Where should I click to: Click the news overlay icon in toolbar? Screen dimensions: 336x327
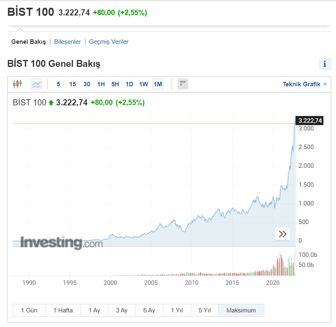(183, 84)
